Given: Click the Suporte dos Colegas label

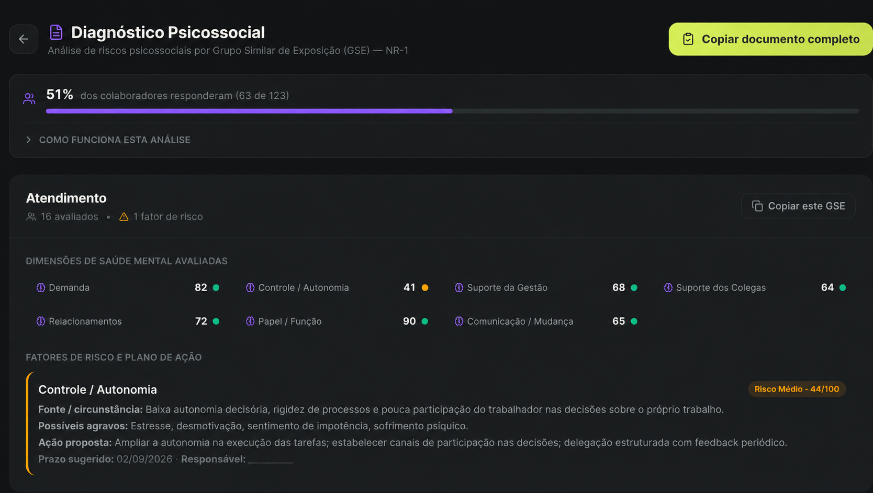Looking at the screenshot, I should [x=721, y=288].
